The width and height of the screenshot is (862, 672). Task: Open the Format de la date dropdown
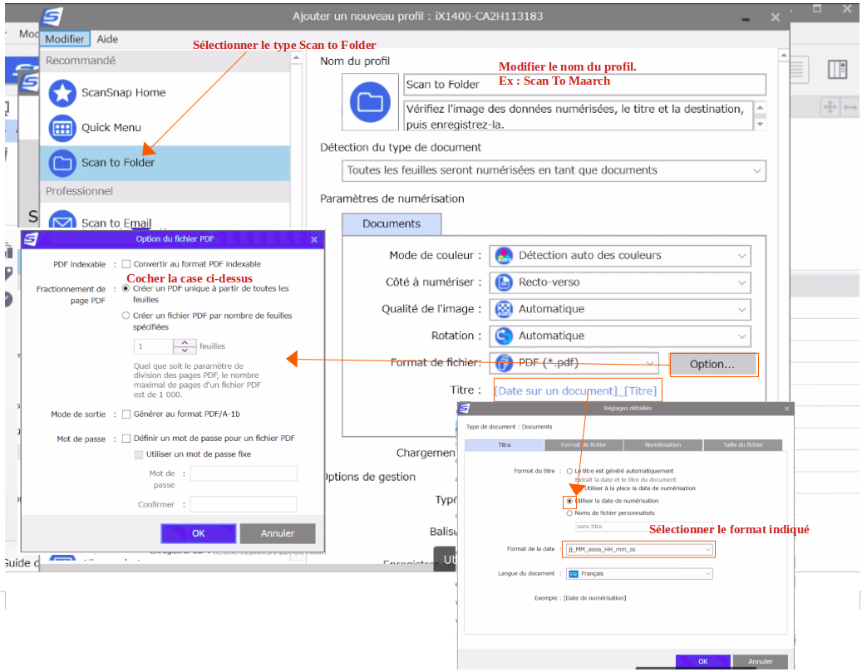(x=638, y=549)
